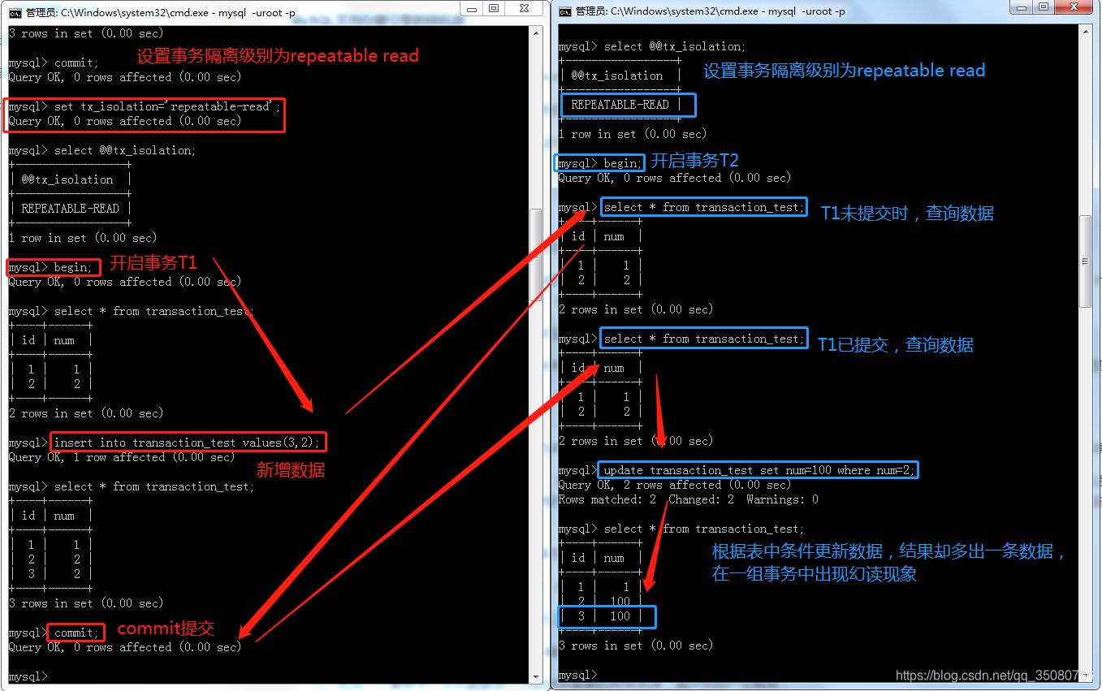
Task: Click "1 row in set" in the right window
Action: coord(633,134)
